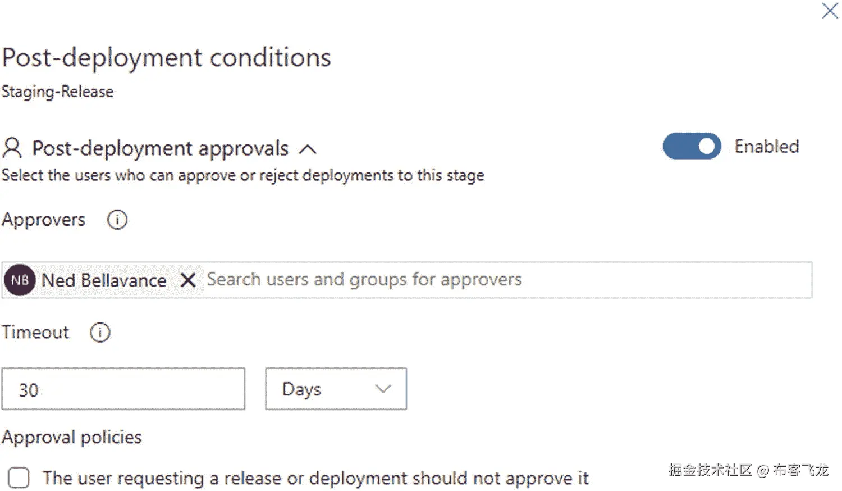Show the Timeout info tooltip icon
Screen dimensions: 842x491
[x=100, y=333]
